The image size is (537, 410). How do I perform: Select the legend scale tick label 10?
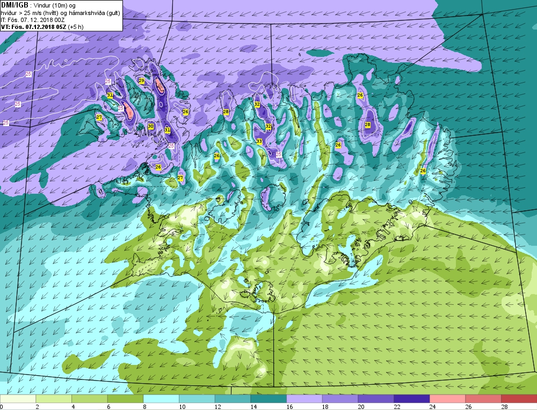(182, 407)
